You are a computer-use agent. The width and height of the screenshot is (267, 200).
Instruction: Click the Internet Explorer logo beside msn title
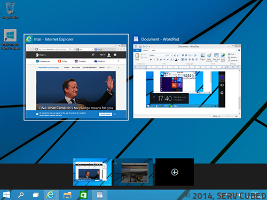coord(29,39)
